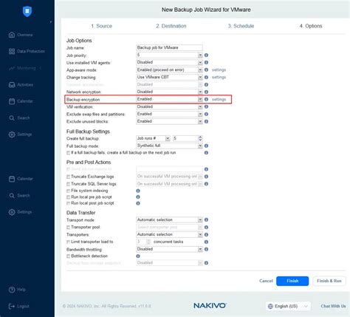Viewport: 350px width, 317px height.
Task: Click info icon for Backup encryption
Action: 206,99
